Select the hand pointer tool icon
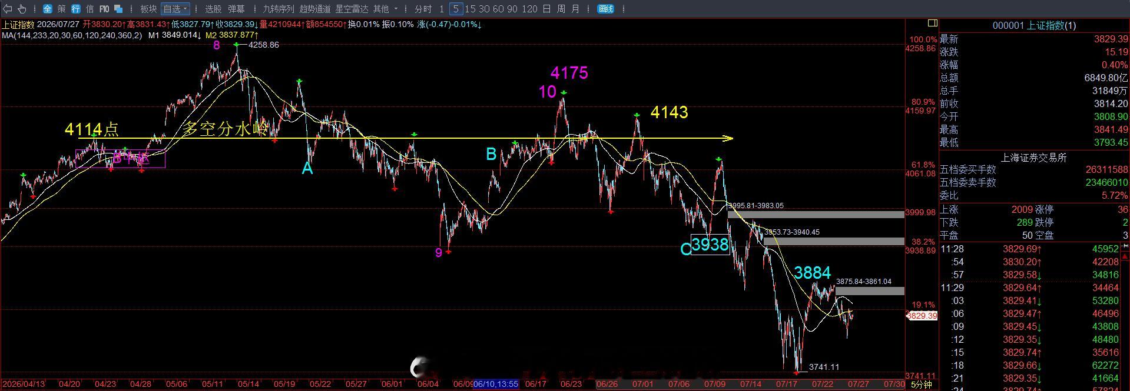 click(22, 9)
